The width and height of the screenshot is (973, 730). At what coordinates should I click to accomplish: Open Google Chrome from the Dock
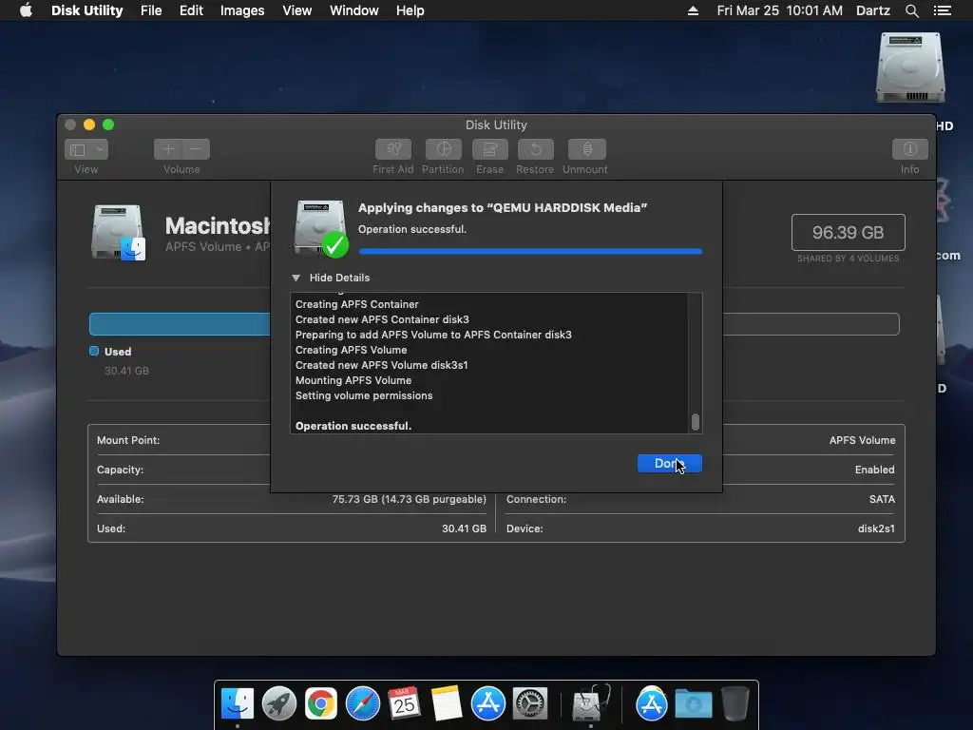click(x=321, y=703)
